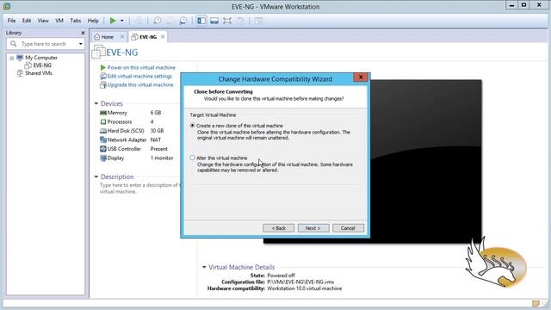Select Shared VMs in the Library tree

pos(39,73)
